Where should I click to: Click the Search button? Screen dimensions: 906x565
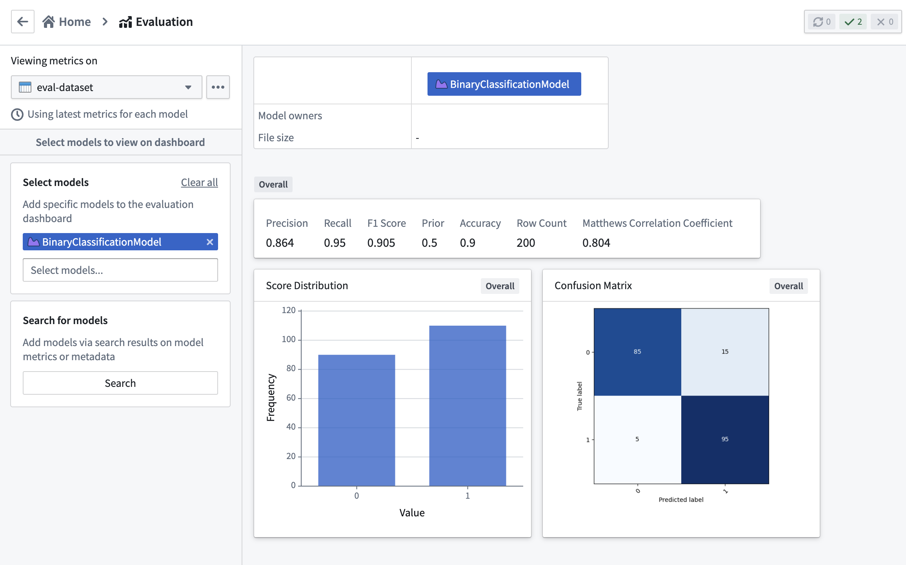tap(120, 383)
